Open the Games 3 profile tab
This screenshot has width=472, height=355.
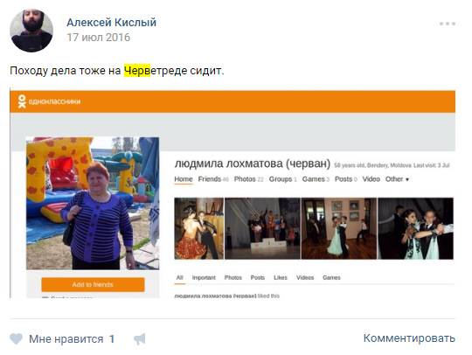tap(316, 179)
